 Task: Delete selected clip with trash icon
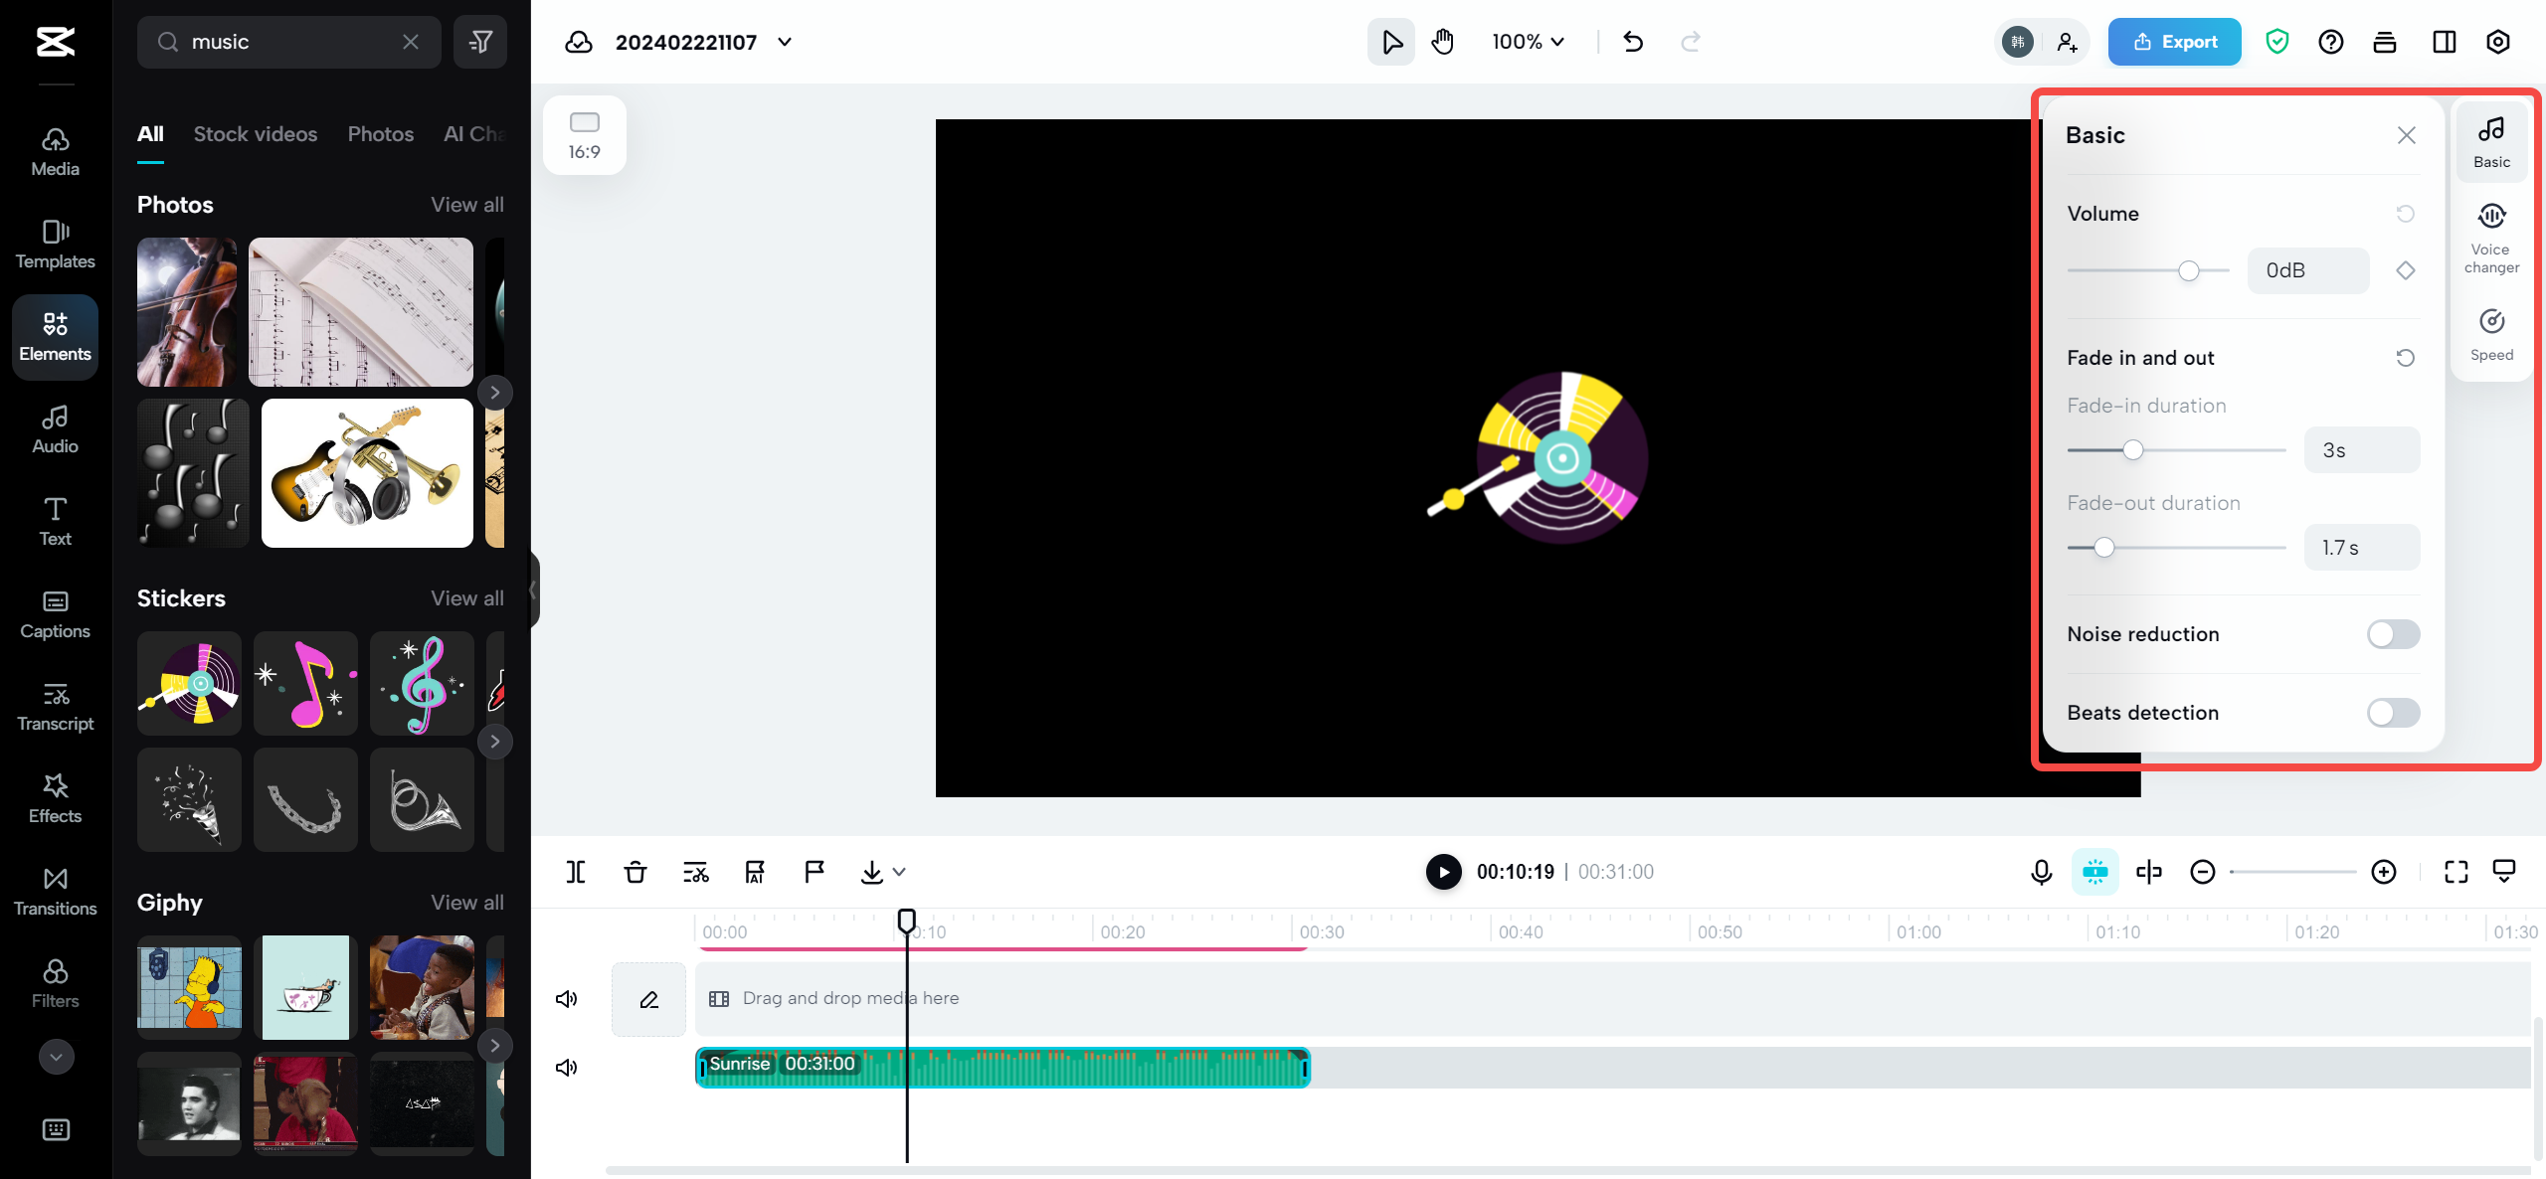tap(636, 872)
